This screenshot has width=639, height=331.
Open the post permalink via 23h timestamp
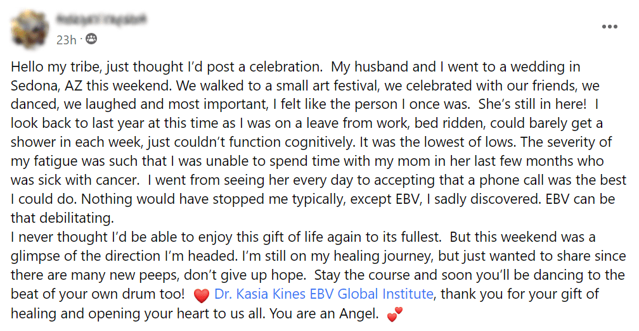[66, 40]
